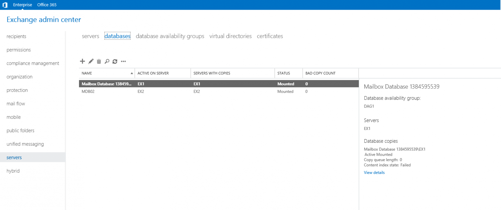Image resolution: width=501 pixels, height=210 pixels.
Task: Go to permissions in sidebar
Action: 19,50
